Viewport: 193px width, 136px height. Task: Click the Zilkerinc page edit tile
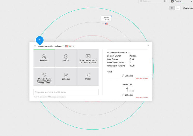66,77
